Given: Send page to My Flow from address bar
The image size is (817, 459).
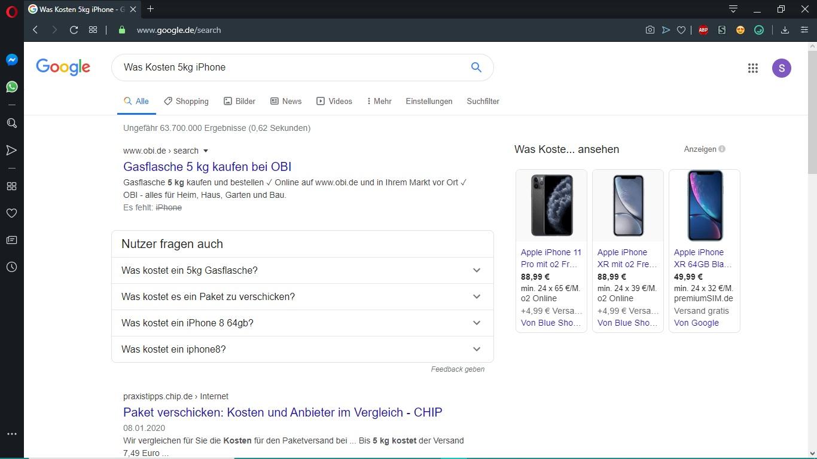Looking at the screenshot, I should tap(666, 30).
